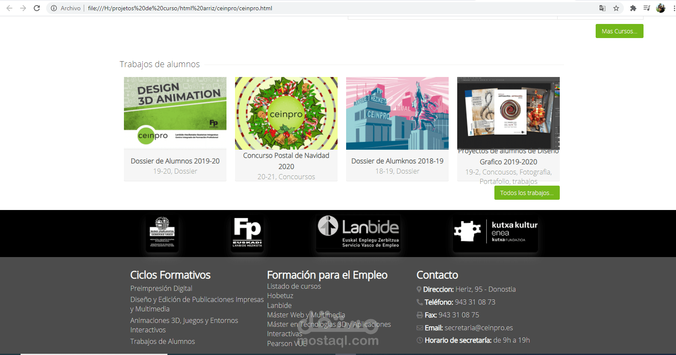Click the Contacto footer heading
The image size is (676, 355).
coord(437,275)
